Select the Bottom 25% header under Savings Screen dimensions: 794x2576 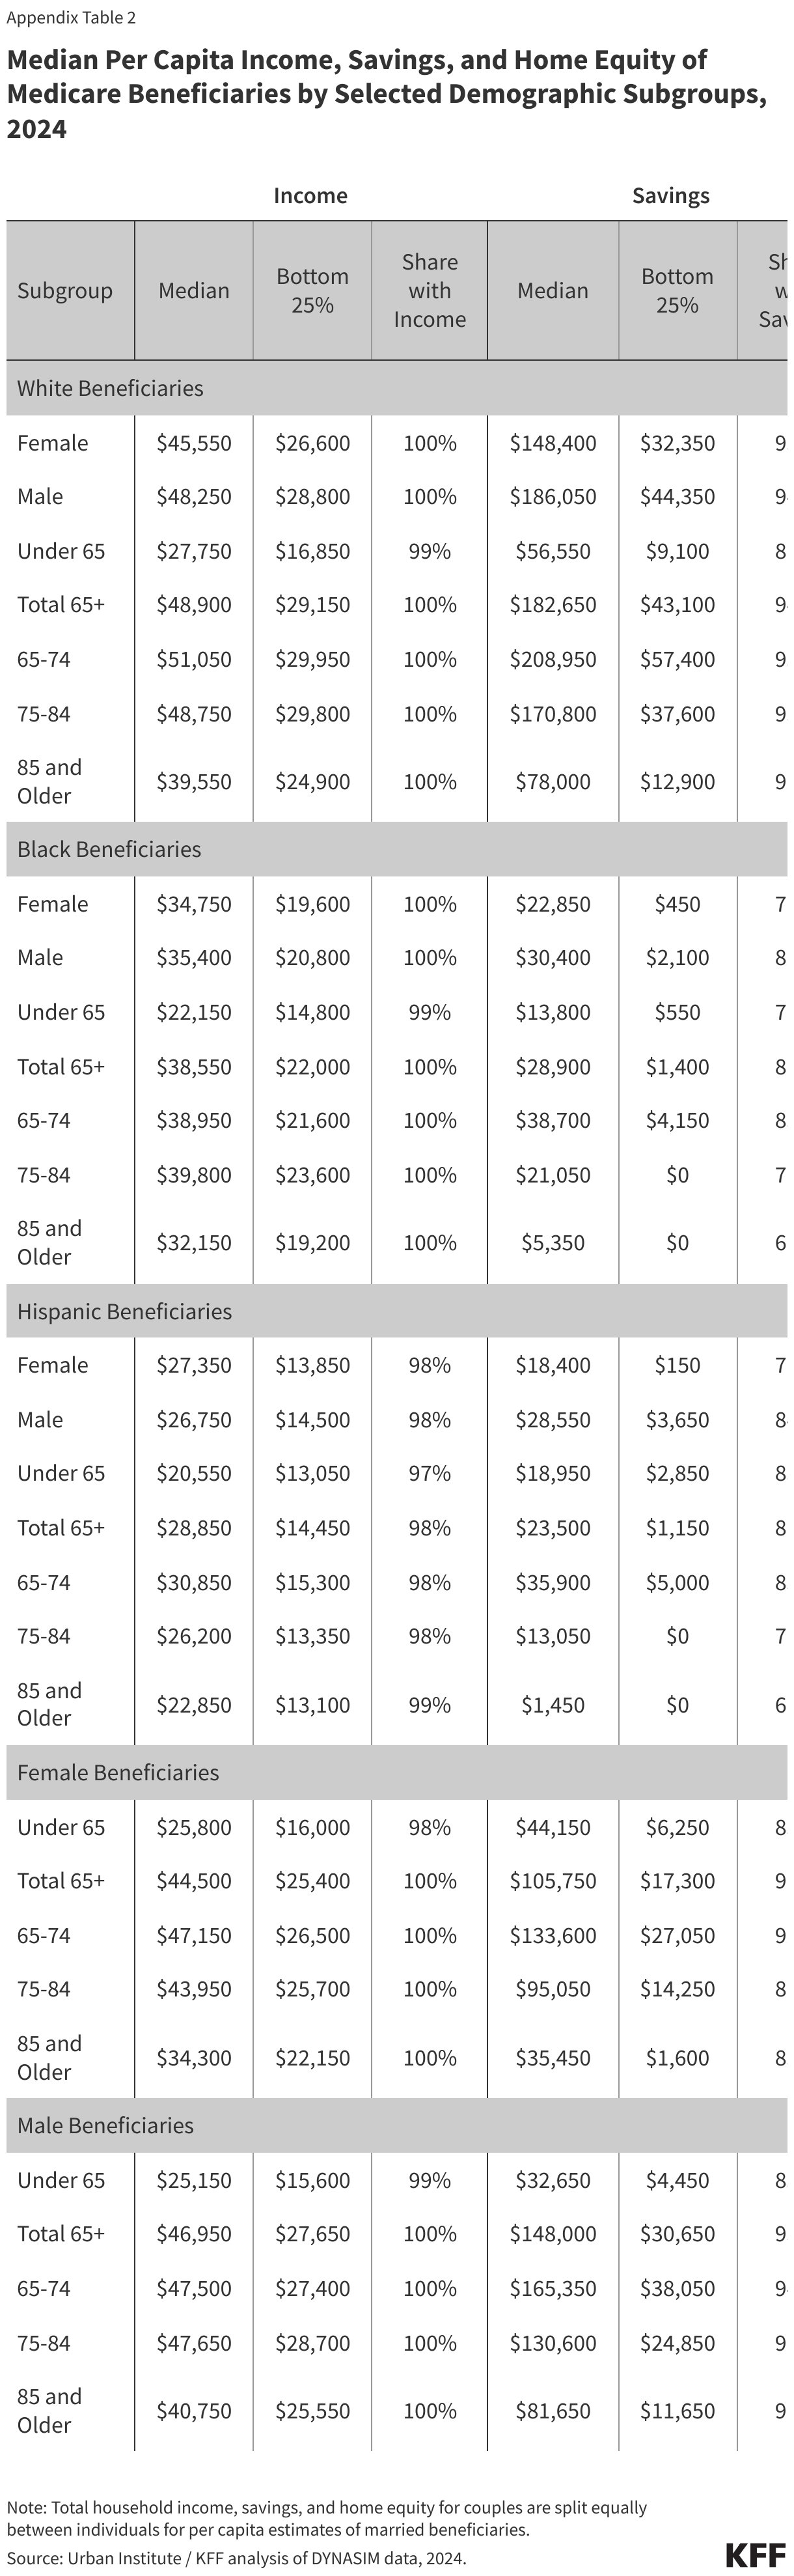[x=677, y=291]
